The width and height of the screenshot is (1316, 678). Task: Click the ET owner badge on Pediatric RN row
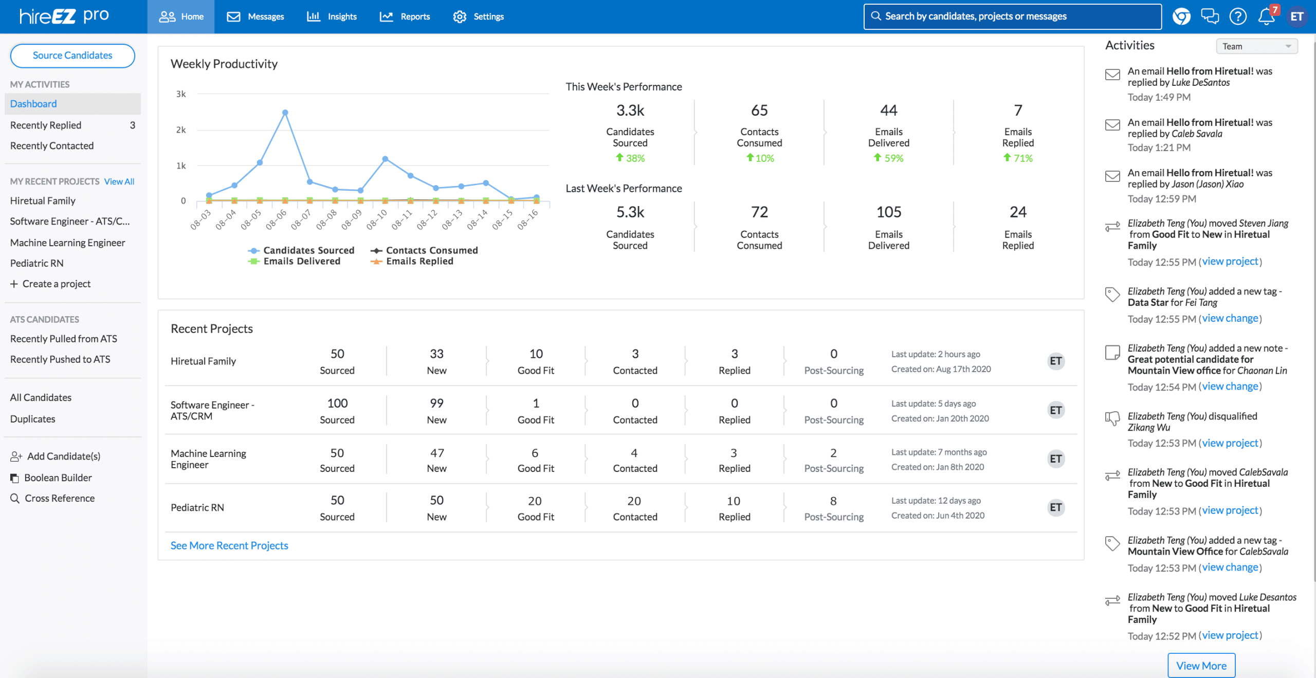pos(1055,508)
